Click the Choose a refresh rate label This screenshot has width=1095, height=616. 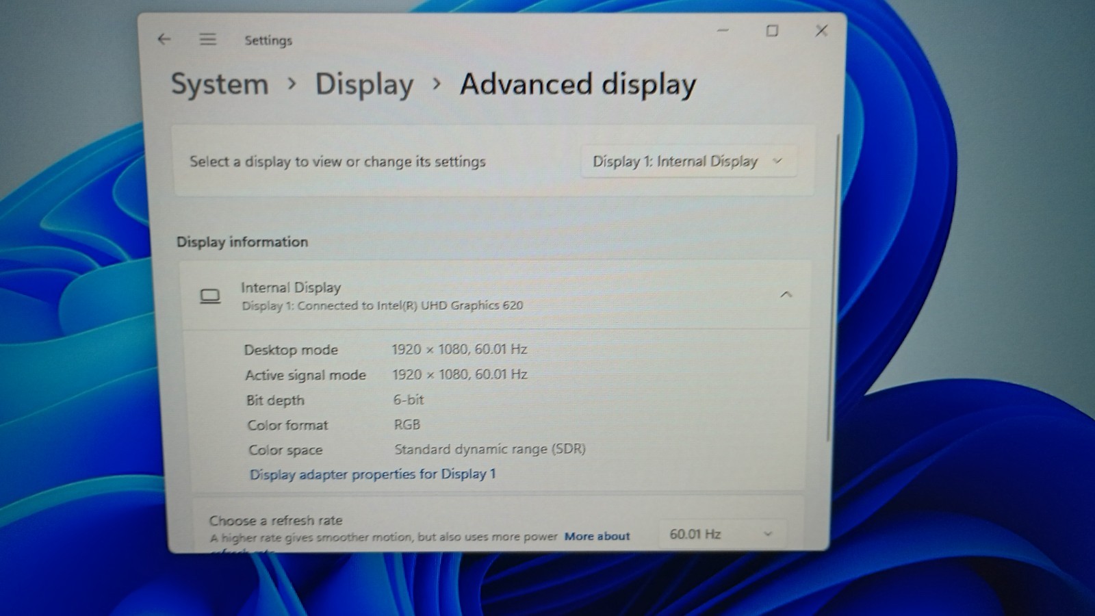coord(276,520)
